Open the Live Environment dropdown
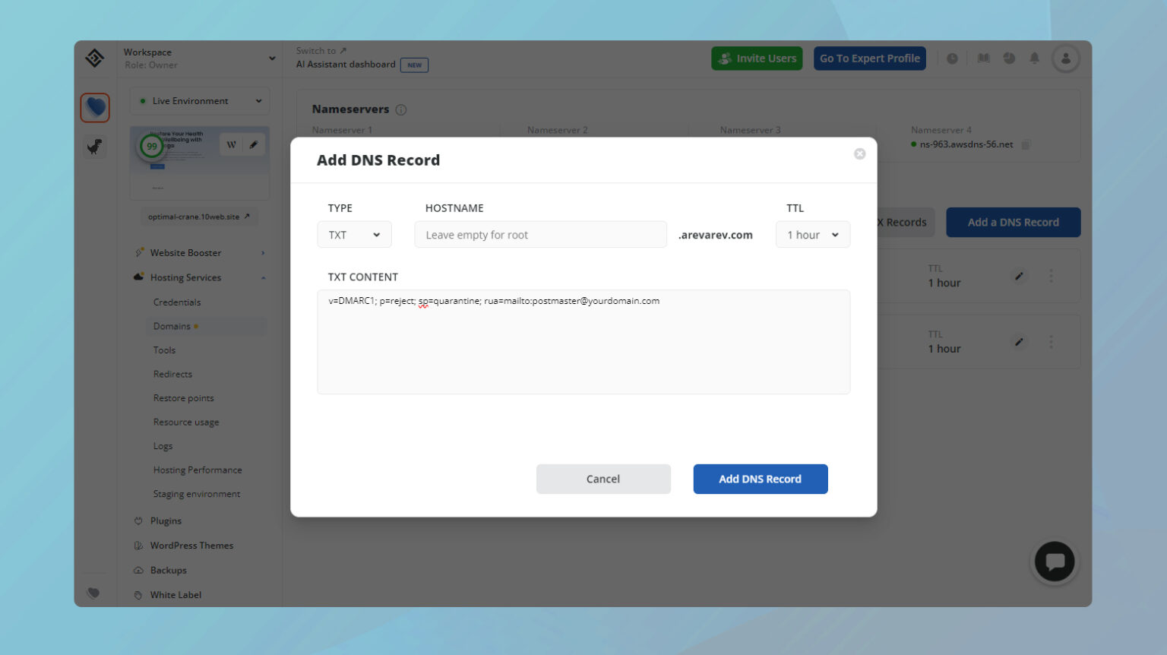Image resolution: width=1167 pixels, height=655 pixels. pos(199,100)
